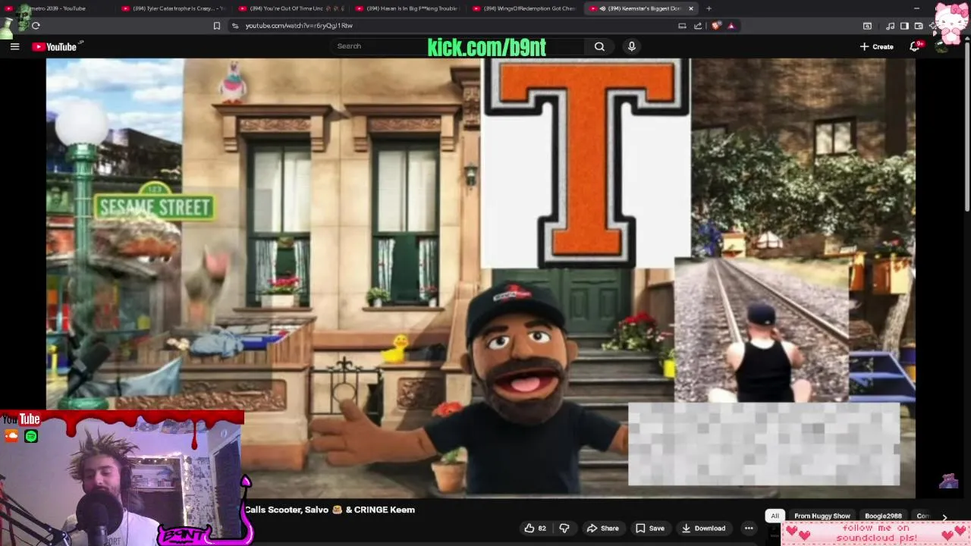Click the Create button
The height and width of the screenshot is (546, 971).
click(876, 46)
